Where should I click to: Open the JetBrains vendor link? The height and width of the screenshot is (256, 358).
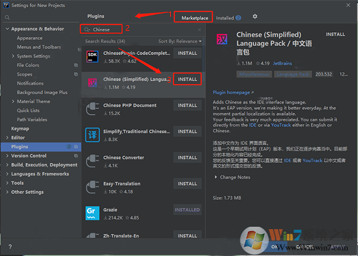[x=282, y=63]
